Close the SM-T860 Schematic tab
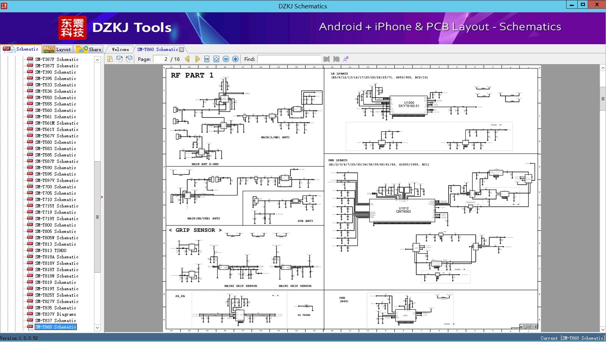Viewport: 606px width, 342px height. point(182,50)
